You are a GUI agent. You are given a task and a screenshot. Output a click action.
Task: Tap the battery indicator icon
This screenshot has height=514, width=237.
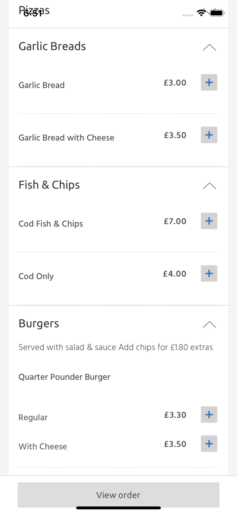(x=217, y=12)
